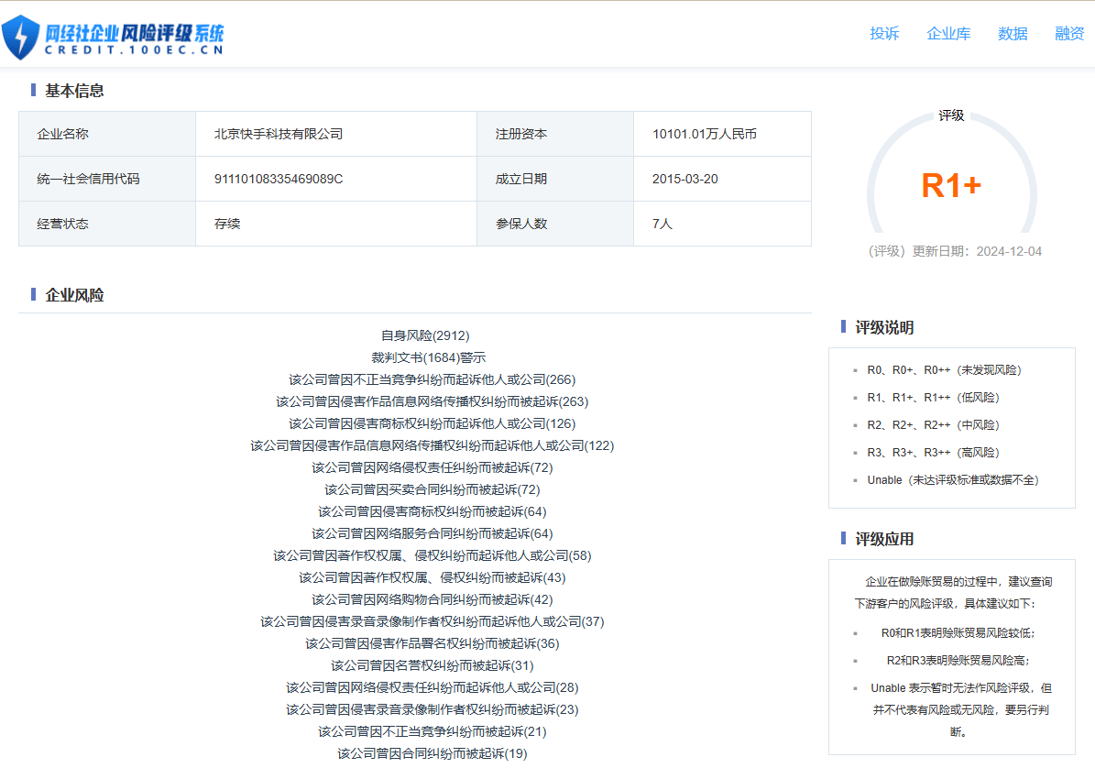
Task: Click 侵害商标权纠纷而被起诉(64) line
Action: [x=433, y=511]
